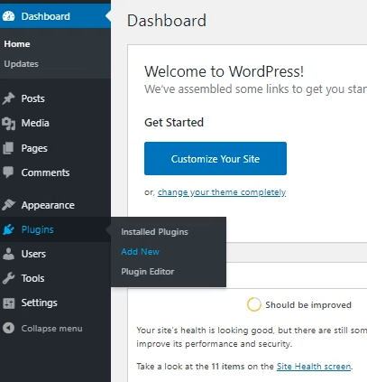Select the Home submenu item
Image resolution: width=367 pixels, height=382 pixels.
pos(17,44)
